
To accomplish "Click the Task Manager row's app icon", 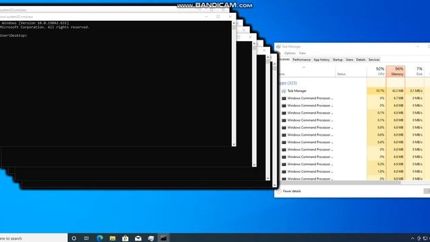I will pyautogui.click(x=284, y=91).
